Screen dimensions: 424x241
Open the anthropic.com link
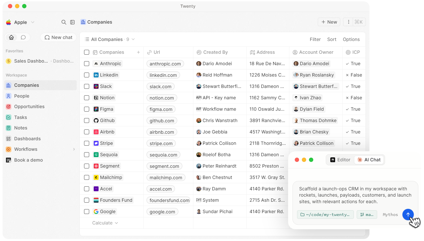point(165,64)
